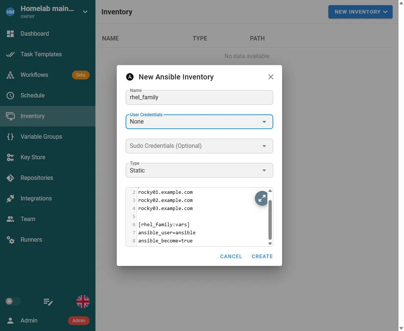Click line ansible_become=true in editor

click(165, 241)
